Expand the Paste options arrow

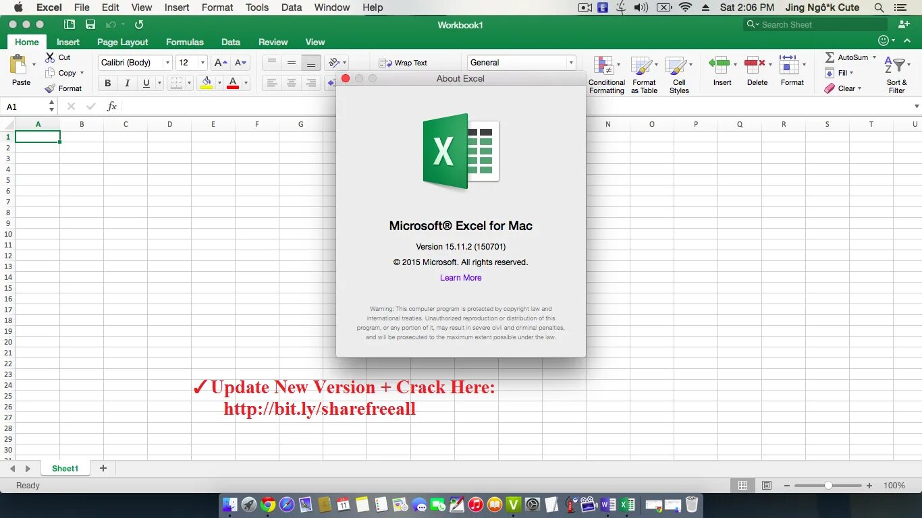(34, 65)
